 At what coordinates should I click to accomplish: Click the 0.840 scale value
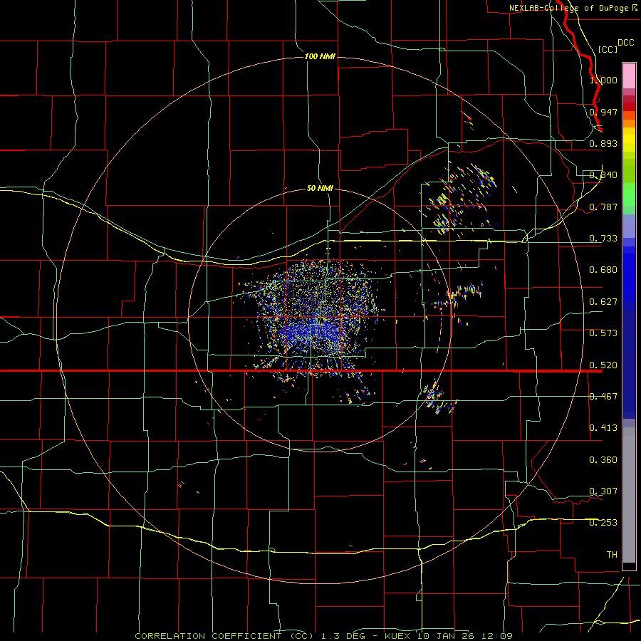(603, 175)
